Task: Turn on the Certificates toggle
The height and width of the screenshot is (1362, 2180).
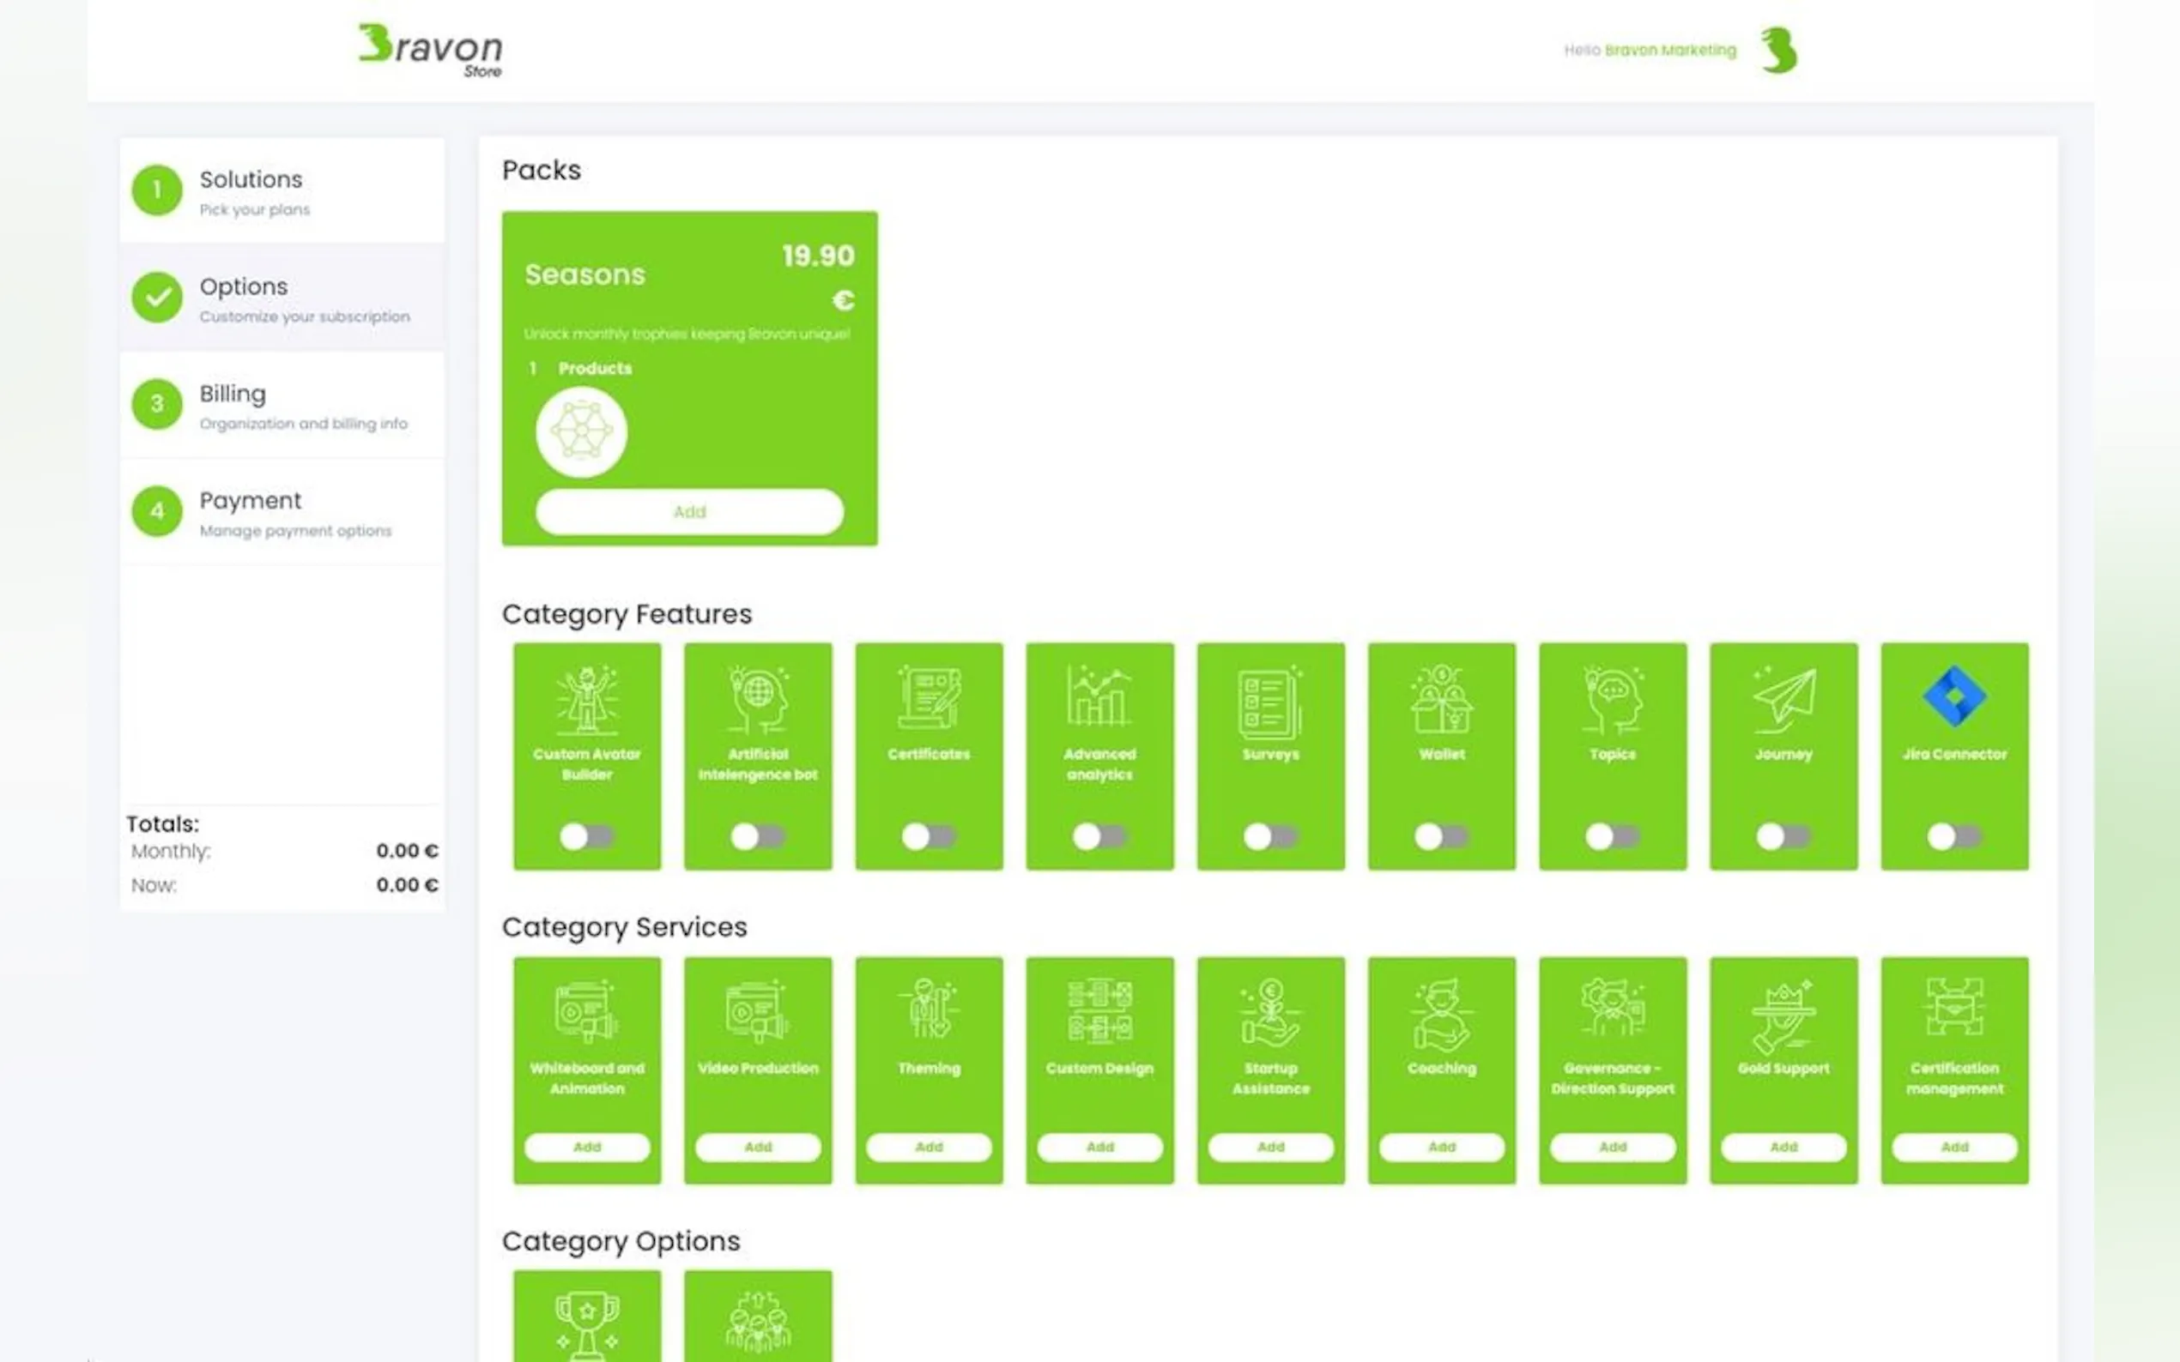Action: click(929, 837)
